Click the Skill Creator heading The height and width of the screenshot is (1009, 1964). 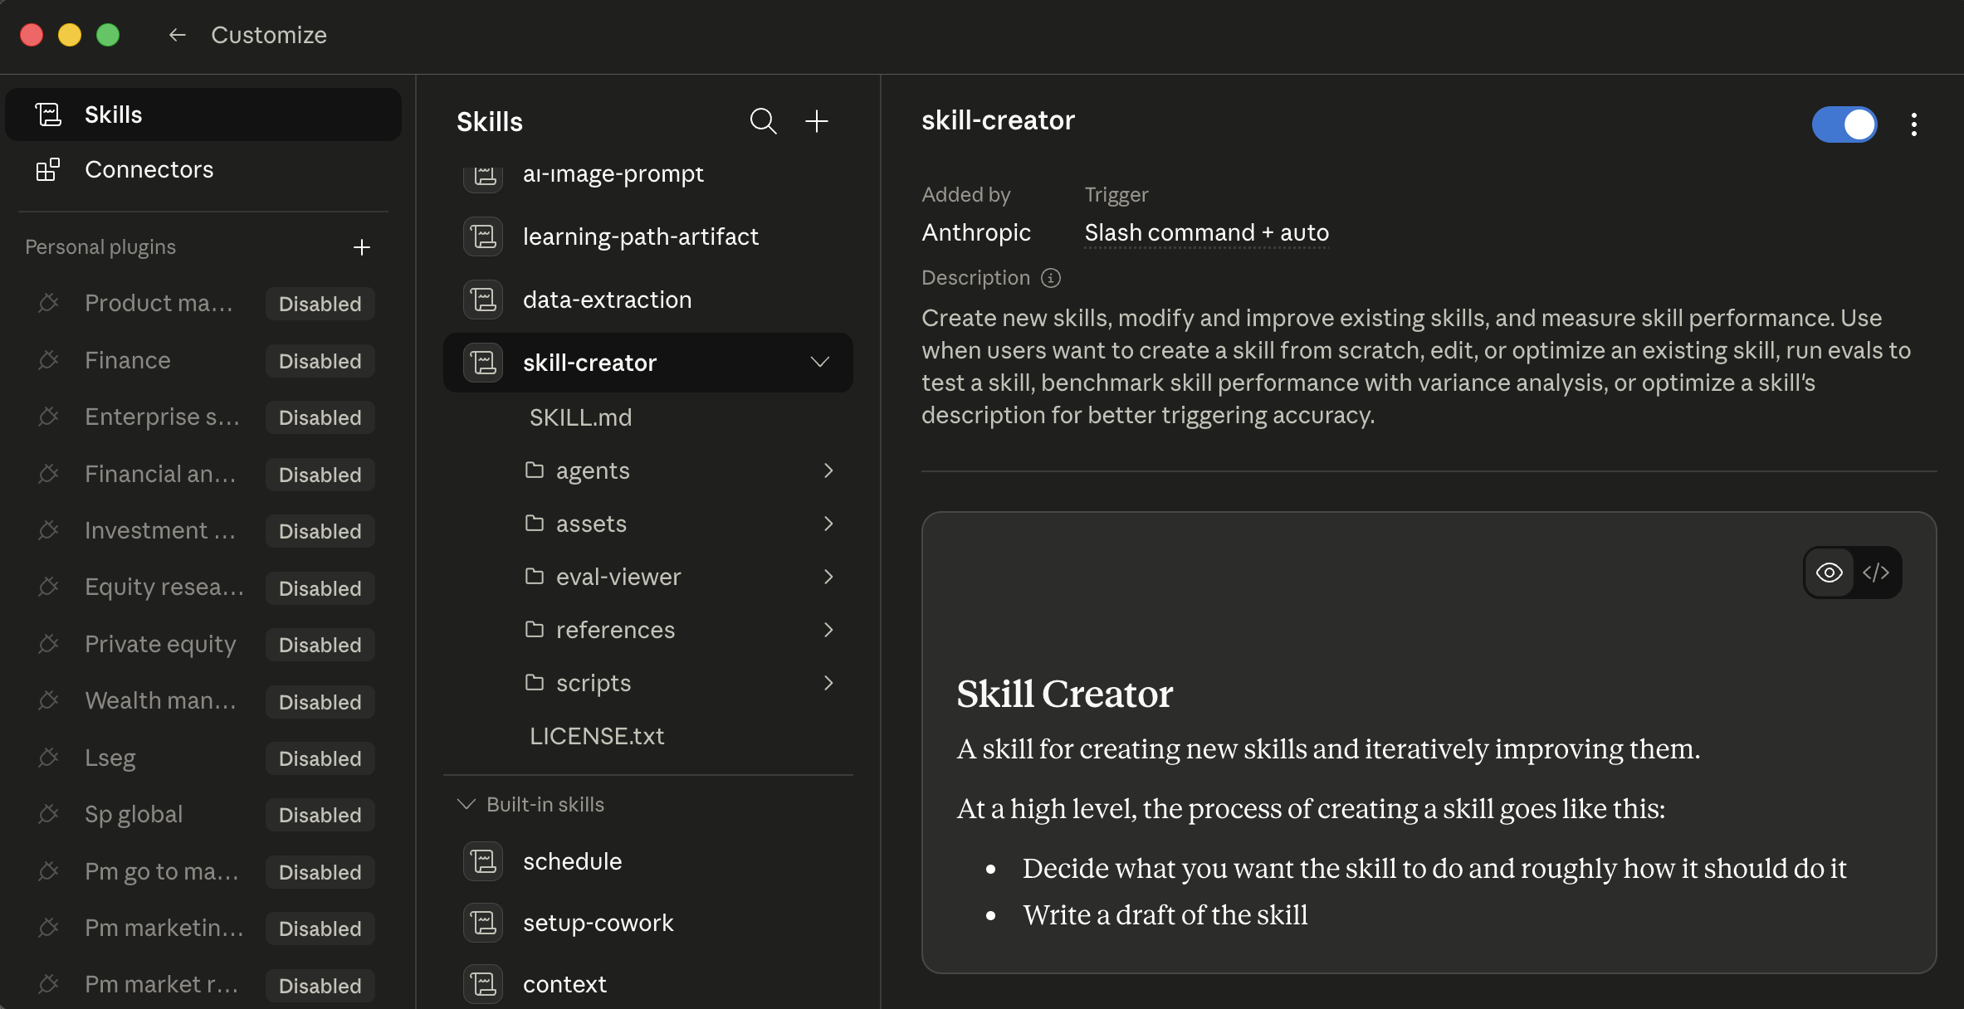pyautogui.click(x=1064, y=694)
